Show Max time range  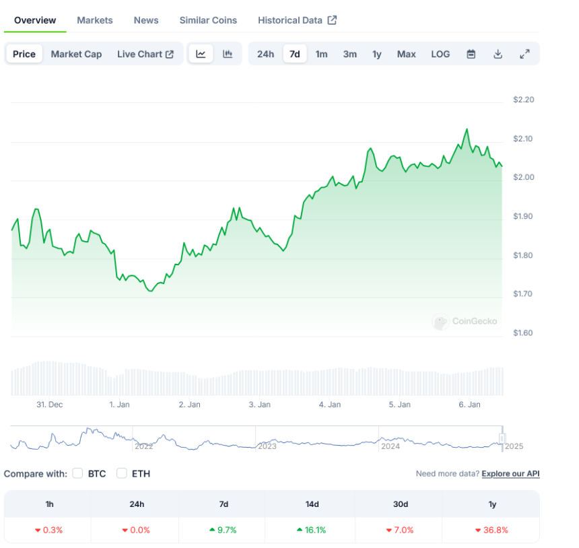[406, 54]
